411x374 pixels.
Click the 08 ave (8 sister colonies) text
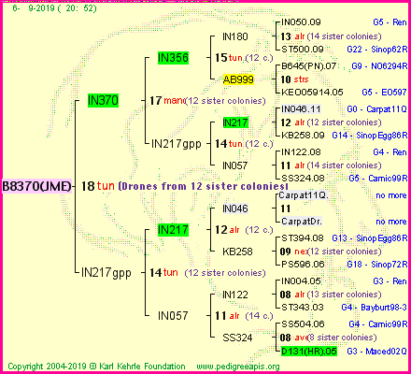(x=329, y=338)
